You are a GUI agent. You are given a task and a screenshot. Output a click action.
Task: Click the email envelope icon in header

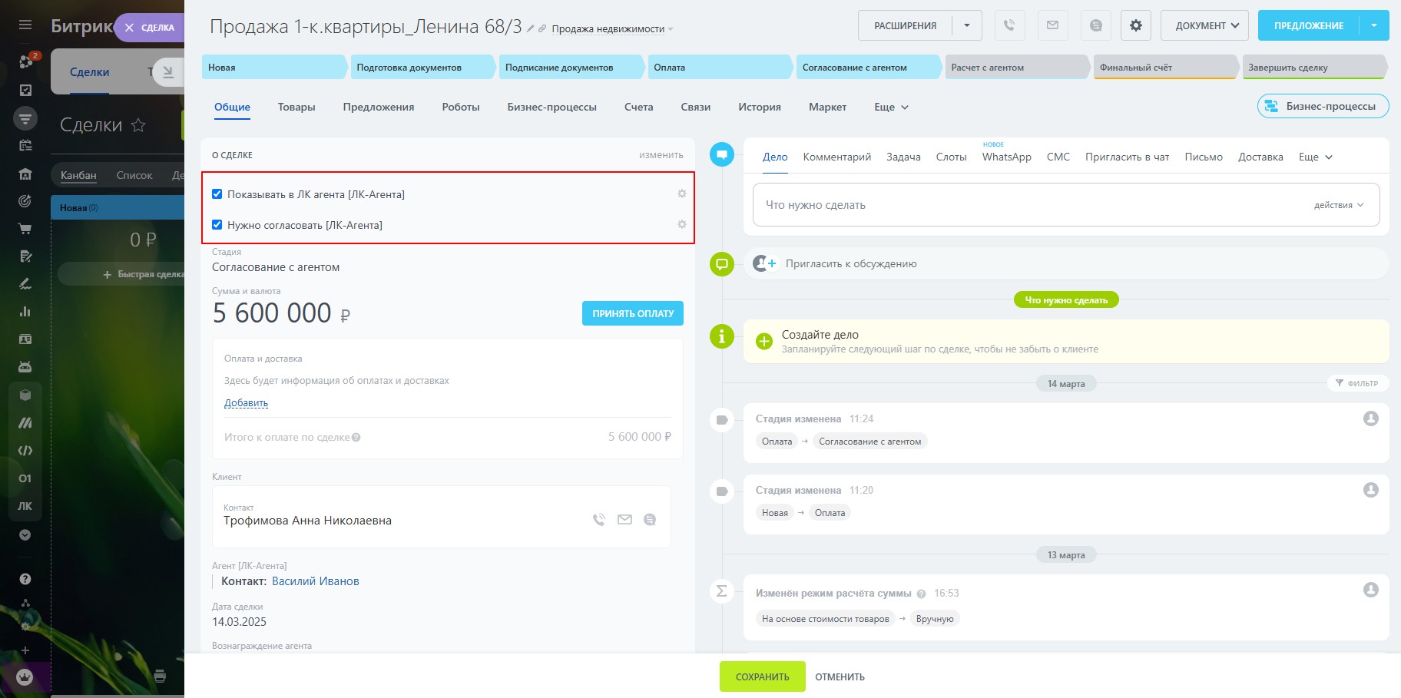1052,25
